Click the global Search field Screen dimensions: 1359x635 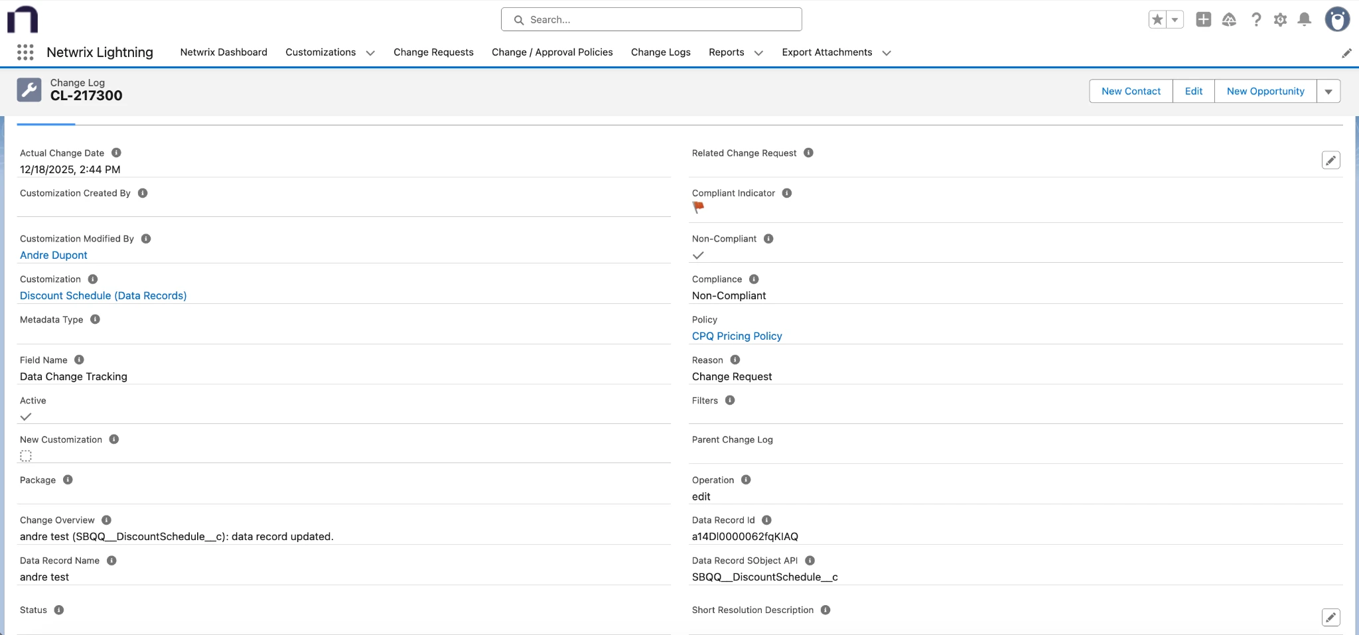click(651, 20)
